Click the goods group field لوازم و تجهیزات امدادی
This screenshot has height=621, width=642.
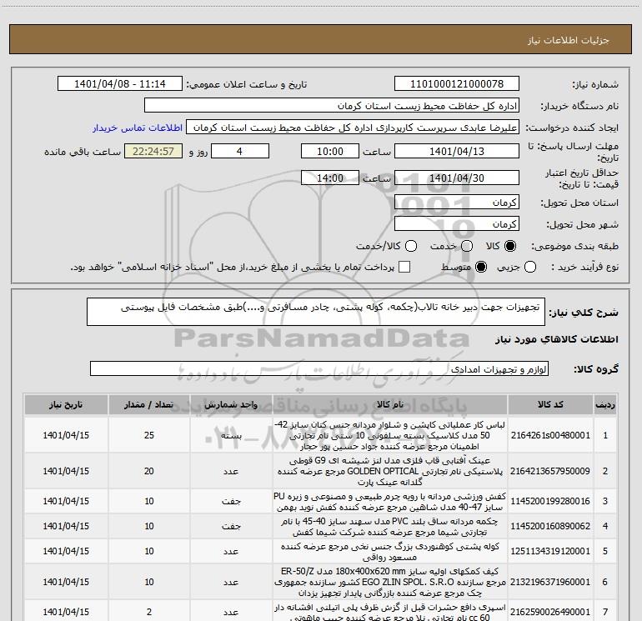click(x=319, y=368)
